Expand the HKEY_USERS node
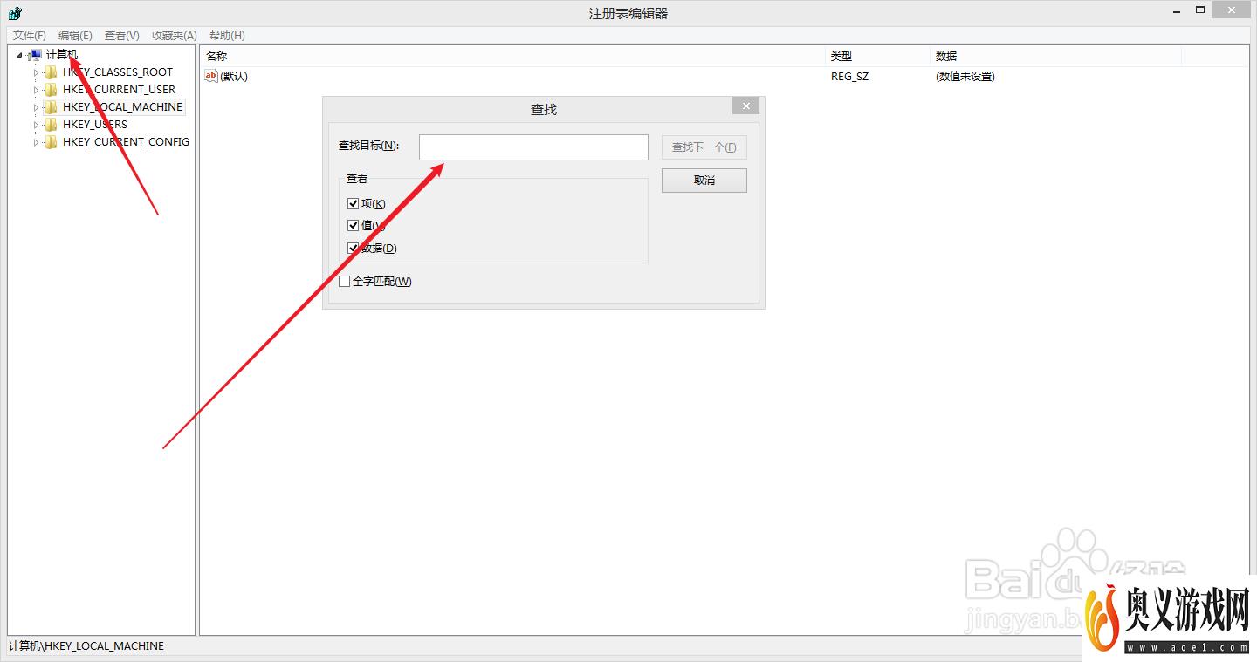The width and height of the screenshot is (1257, 662). pyautogui.click(x=37, y=125)
